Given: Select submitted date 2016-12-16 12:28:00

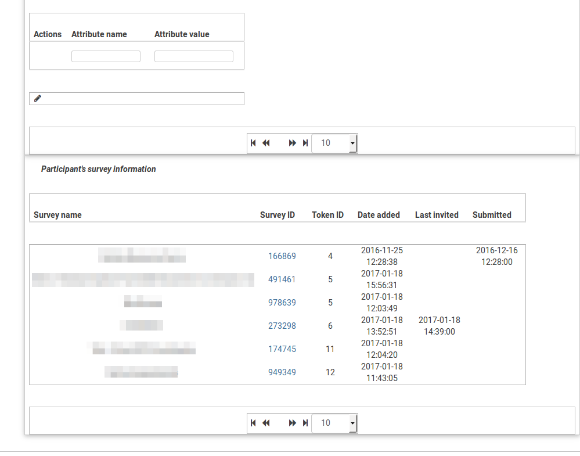Looking at the screenshot, I should [x=497, y=256].
